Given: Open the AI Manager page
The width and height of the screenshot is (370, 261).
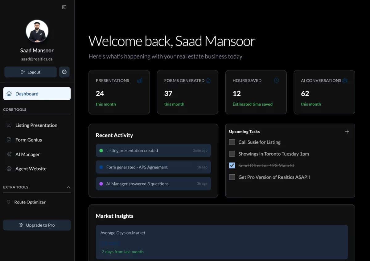Looking at the screenshot, I should (x=27, y=154).
